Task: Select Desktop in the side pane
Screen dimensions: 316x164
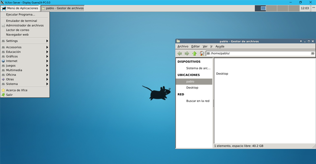Action: tap(194, 88)
